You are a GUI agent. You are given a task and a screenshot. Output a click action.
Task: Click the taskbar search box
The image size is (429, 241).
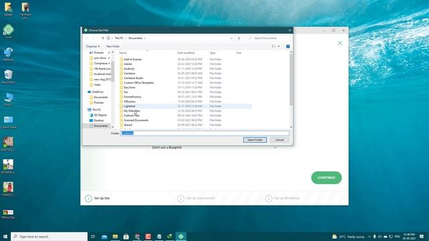(x=49, y=236)
